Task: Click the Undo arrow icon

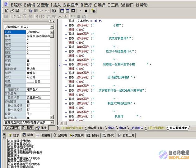Action: [47, 11]
